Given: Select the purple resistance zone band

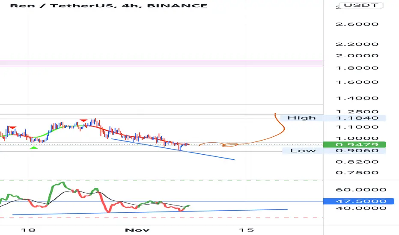Looking at the screenshot, I should click(161, 63).
